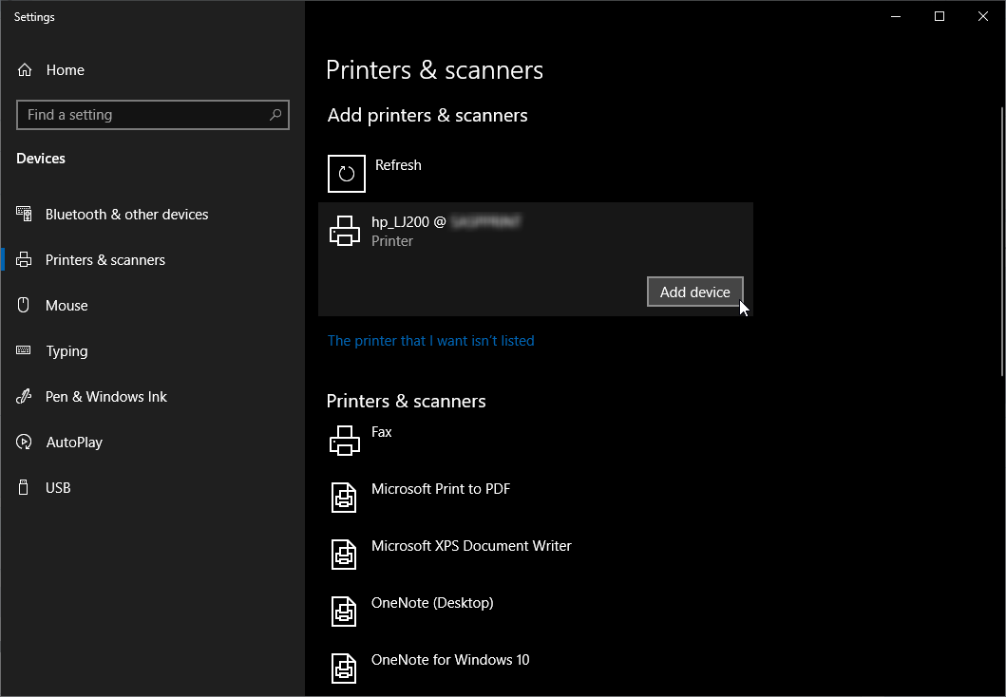1006x697 pixels.
Task: Click the OneNote (Desktop) printer icon
Action: pyautogui.click(x=344, y=612)
